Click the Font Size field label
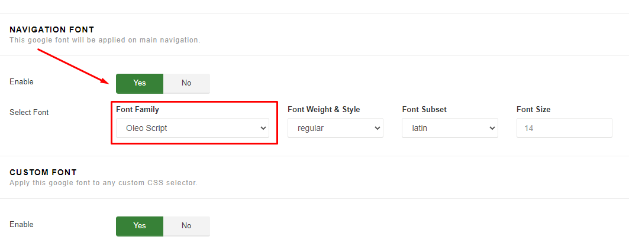This screenshot has width=629, height=243. click(533, 109)
